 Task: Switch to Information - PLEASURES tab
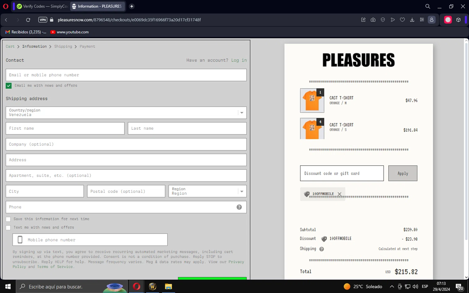98,6
